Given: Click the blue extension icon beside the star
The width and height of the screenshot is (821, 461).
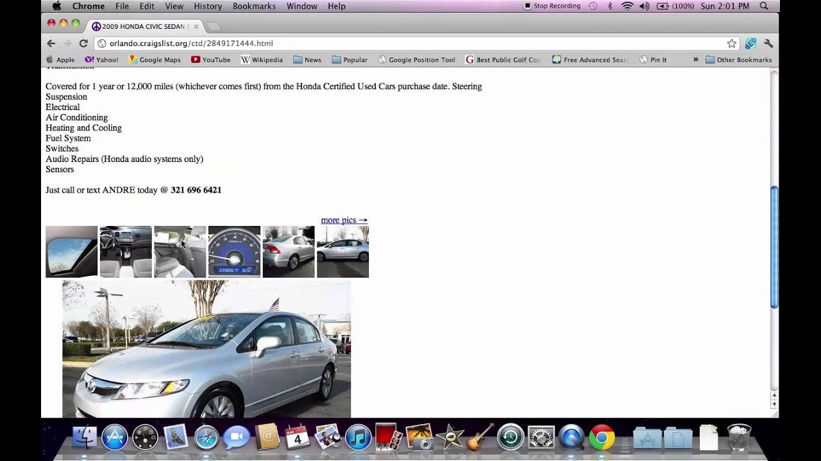Looking at the screenshot, I should click(750, 44).
